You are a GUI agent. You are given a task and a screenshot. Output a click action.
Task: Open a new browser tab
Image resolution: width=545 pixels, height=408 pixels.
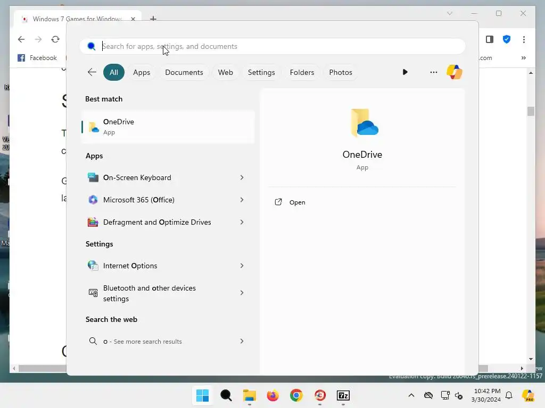click(153, 19)
